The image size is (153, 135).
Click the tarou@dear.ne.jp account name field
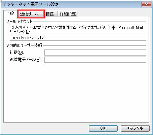[78, 38]
